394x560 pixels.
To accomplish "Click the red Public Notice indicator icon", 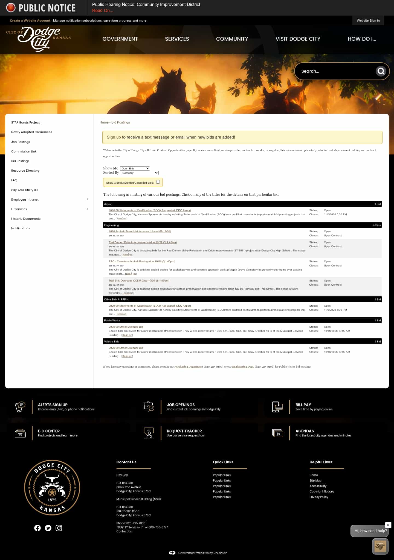I will coord(11,8).
